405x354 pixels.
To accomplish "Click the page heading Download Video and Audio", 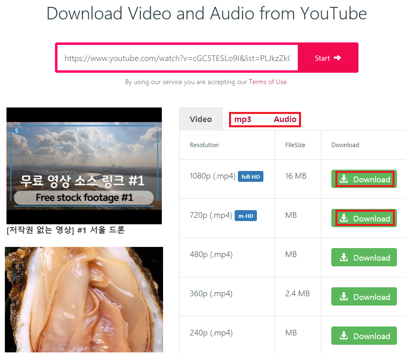I will click(207, 13).
